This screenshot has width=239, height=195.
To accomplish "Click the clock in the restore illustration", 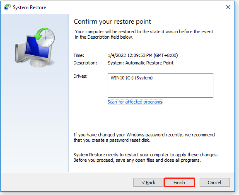I will click(x=45, y=37).
